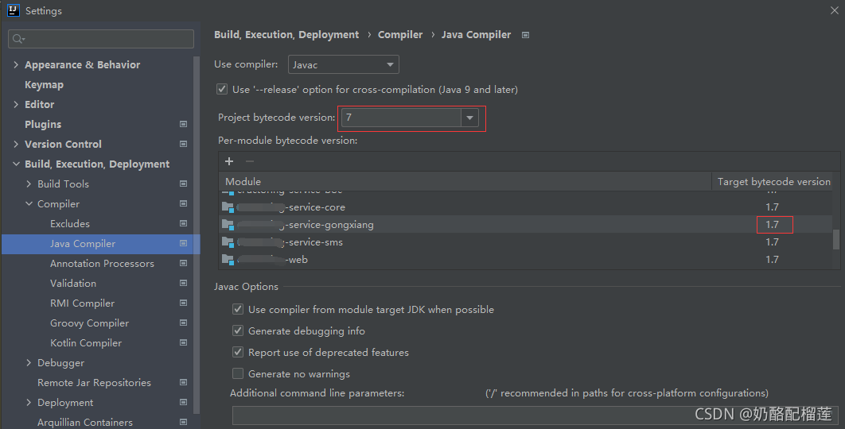The image size is (845, 429).
Task: Toggle Report use of deprecated features
Action: click(x=238, y=352)
